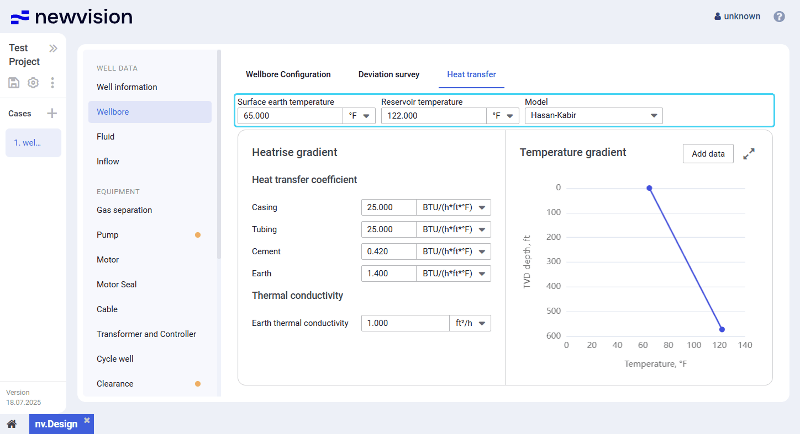Open the project three-dot options menu
The width and height of the screenshot is (800, 434).
coord(52,83)
